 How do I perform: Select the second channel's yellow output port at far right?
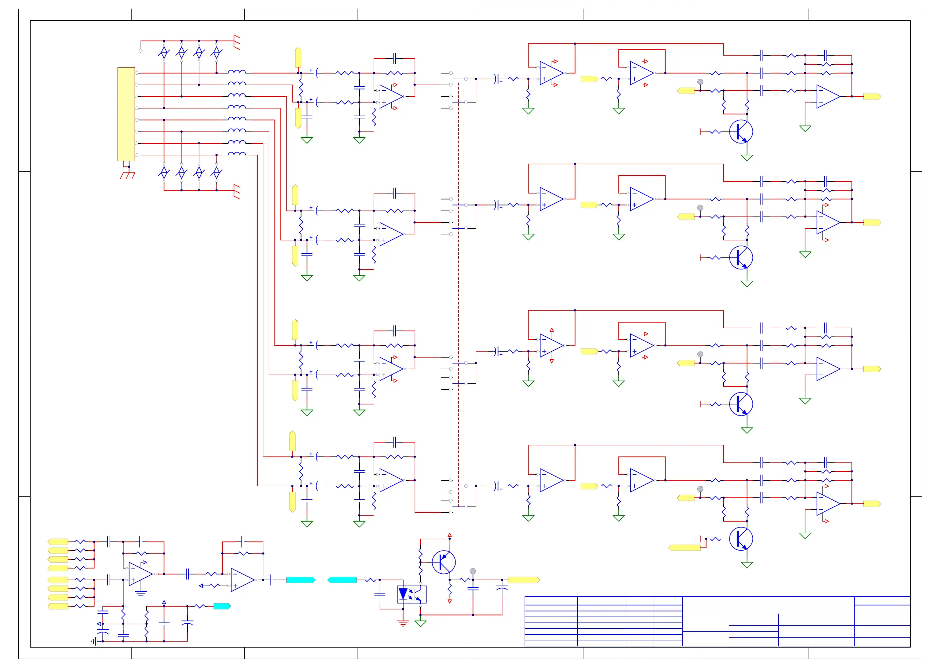point(872,222)
